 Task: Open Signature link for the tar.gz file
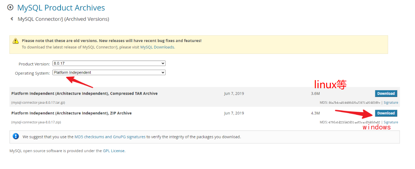pos(391,103)
